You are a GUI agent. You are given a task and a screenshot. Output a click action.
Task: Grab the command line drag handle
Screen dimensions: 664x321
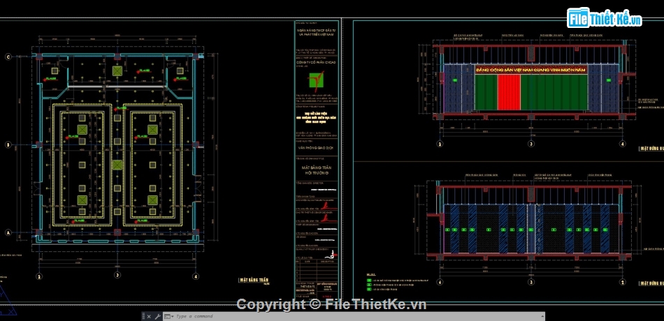click(143, 316)
